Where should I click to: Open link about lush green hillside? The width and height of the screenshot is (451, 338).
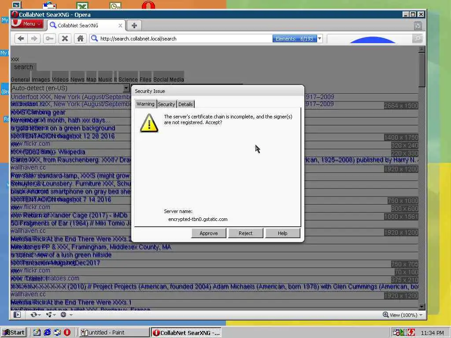(x=61, y=255)
